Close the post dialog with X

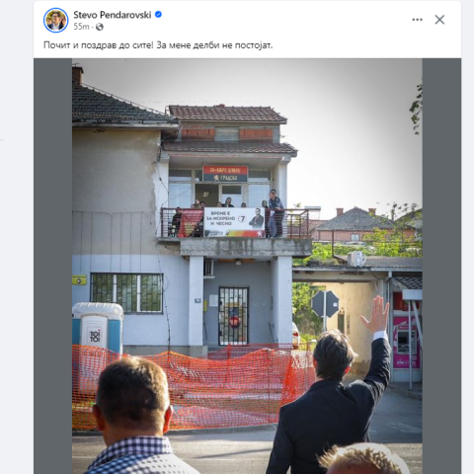(x=439, y=20)
